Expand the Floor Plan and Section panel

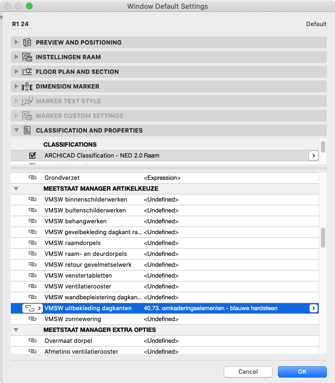(16, 72)
